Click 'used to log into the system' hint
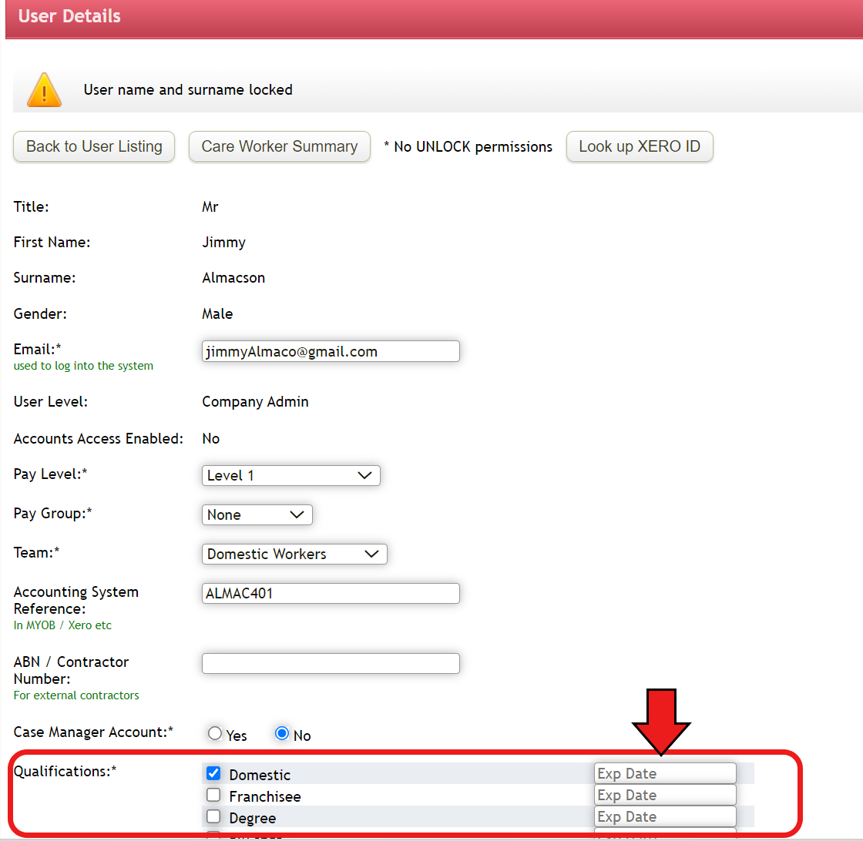The image size is (863, 841). (x=84, y=366)
